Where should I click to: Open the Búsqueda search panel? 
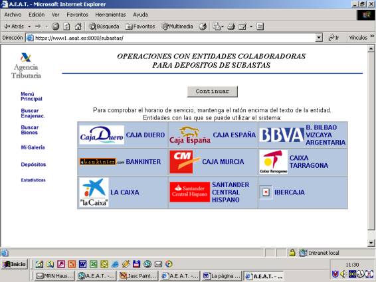click(104, 27)
